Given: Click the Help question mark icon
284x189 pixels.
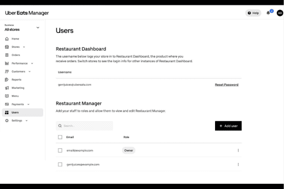Looking at the screenshot, I should (249, 13).
